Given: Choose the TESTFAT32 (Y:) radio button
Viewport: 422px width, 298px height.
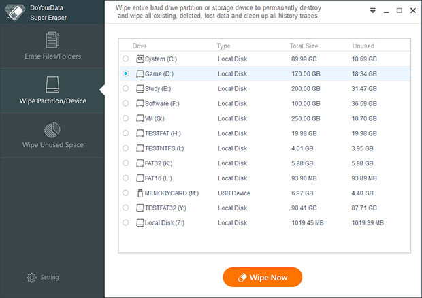Looking at the screenshot, I should [x=125, y=208].
